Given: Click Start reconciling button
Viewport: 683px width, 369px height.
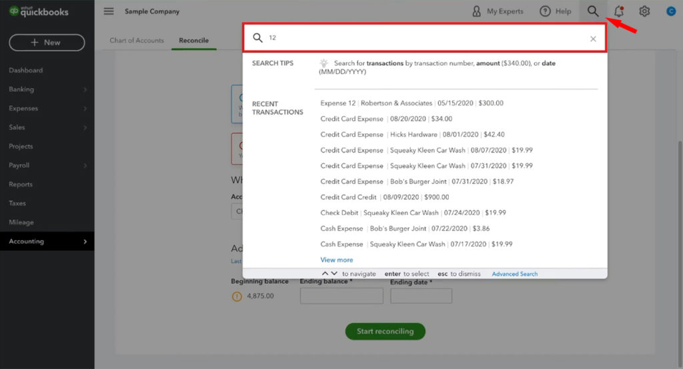Looking at the screenshot, I should (x=385, y=331).
